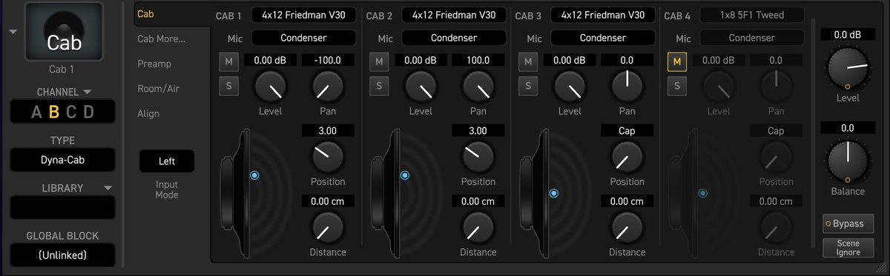
Task: Click the Left Input Mode button
Action: (167, 161)
